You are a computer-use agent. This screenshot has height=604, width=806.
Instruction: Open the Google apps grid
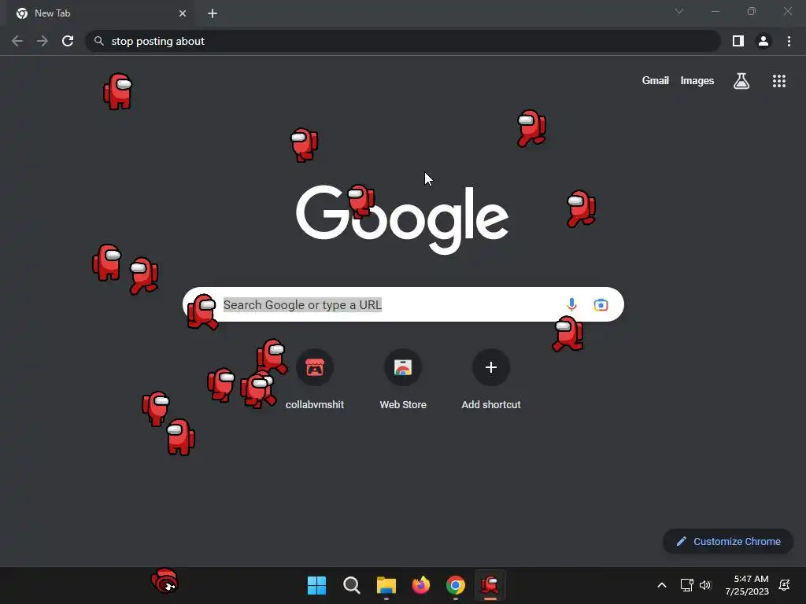pos(779,81)
